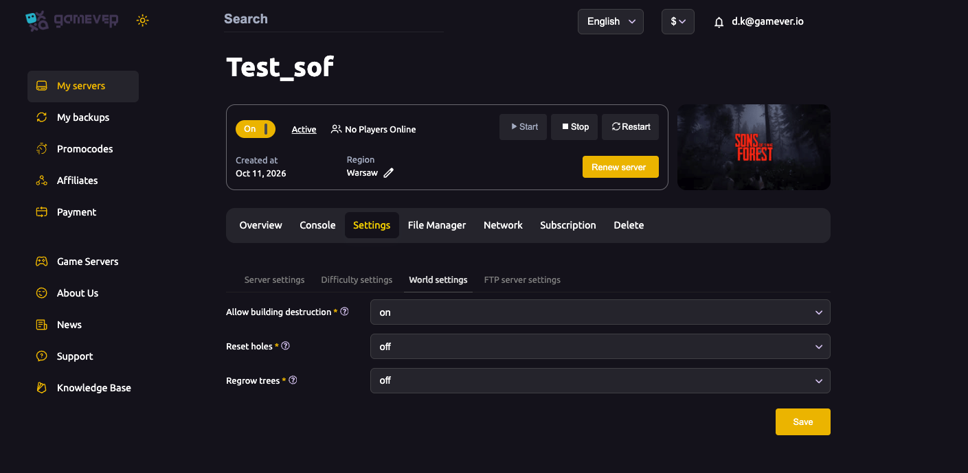The height and width of the screenshot is (473, 968).
Task: Click the Stop server button
Action: pyautogui.click(x=574, y=127)
